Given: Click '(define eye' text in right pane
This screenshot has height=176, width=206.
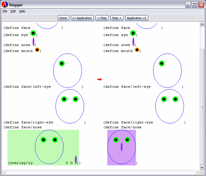Looking at the screenshot, I should coord(116,35).
